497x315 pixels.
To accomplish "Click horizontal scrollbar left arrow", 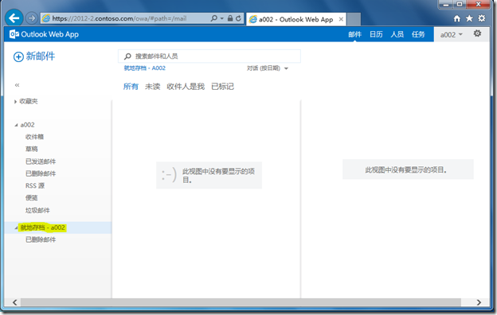I will 15,302.
